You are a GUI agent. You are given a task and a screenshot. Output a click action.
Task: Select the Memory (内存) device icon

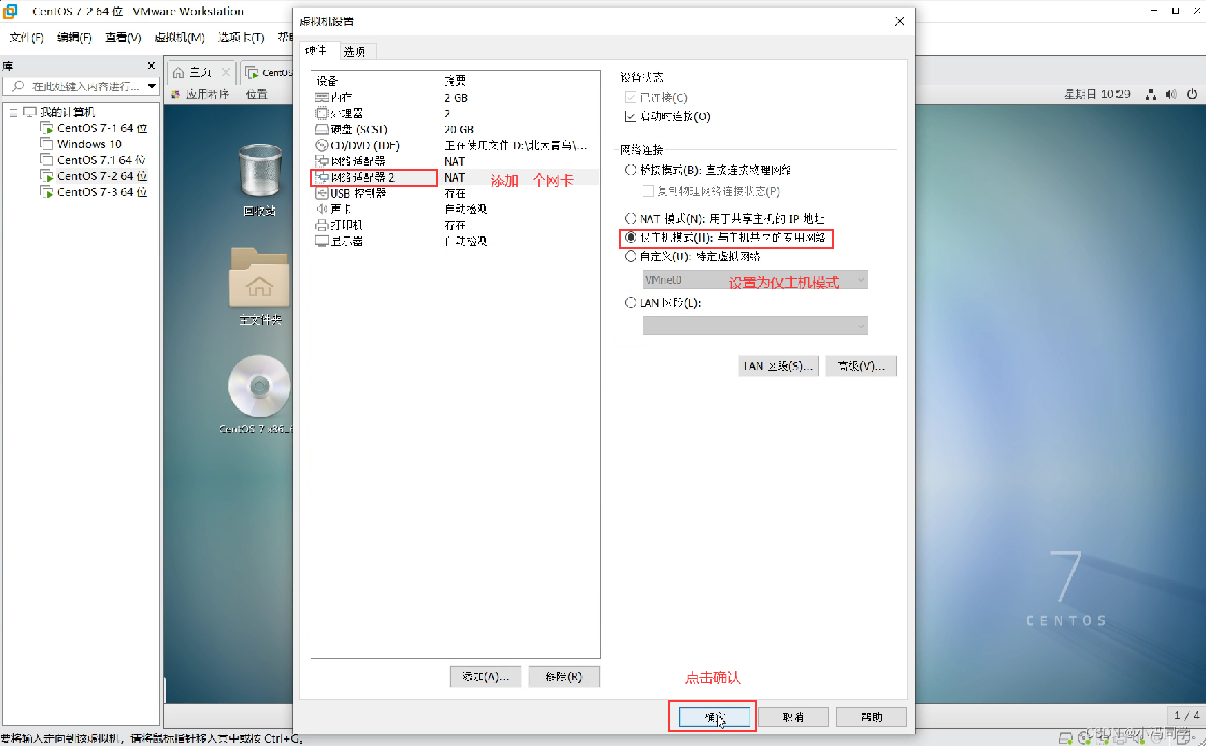[322, 97]
